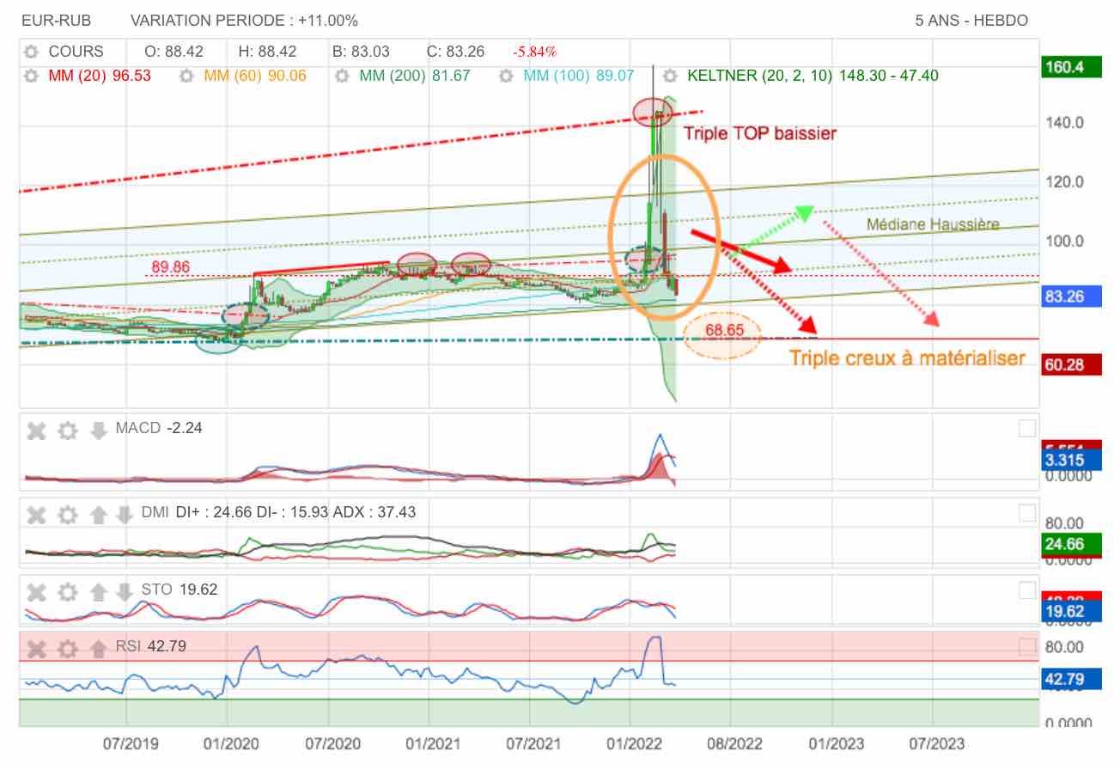Click VARIATION PERIODE +11.00% text
This screenshot has width=1120, height=770.
coord(245,21)
